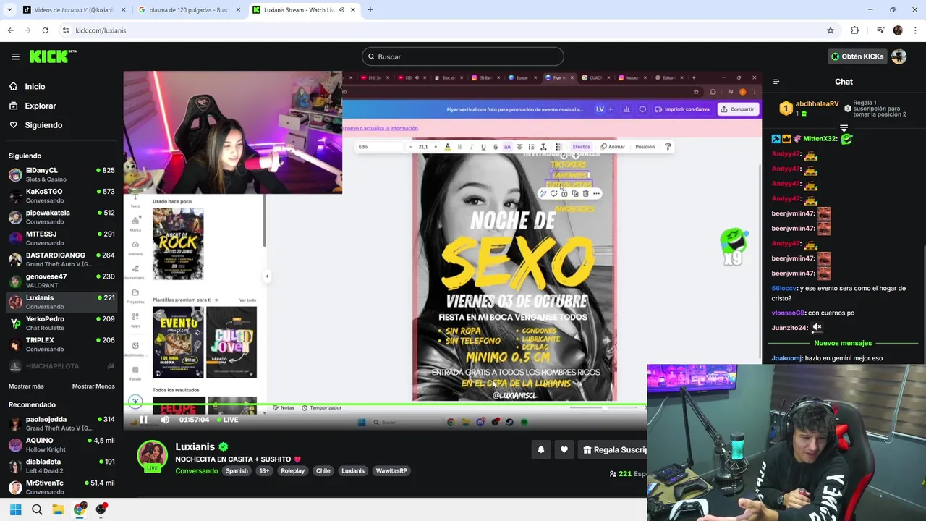Open the vlonssoGB chat username
926x521 pixels.
tap(788, 313)
